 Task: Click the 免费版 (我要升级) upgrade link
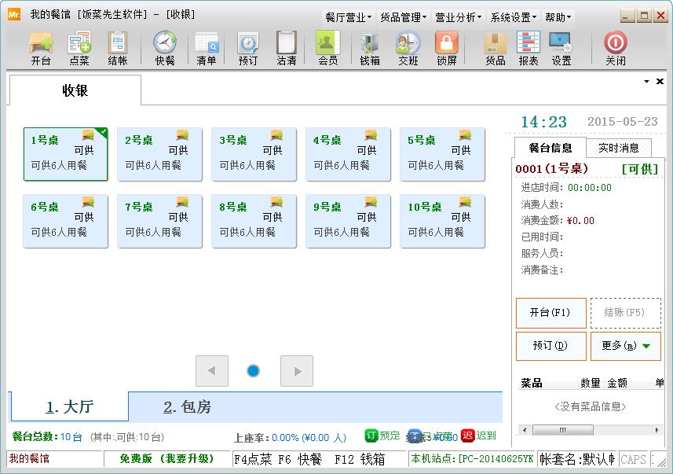pyautogui.click(x=166, y=458)
